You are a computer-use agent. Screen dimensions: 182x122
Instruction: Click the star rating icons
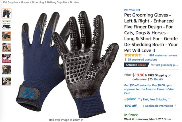point(133,55)
